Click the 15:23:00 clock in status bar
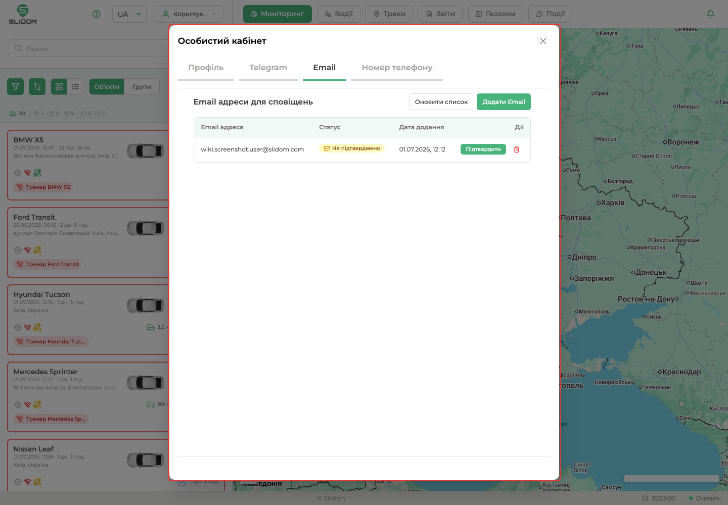 (x=659, y=498)
